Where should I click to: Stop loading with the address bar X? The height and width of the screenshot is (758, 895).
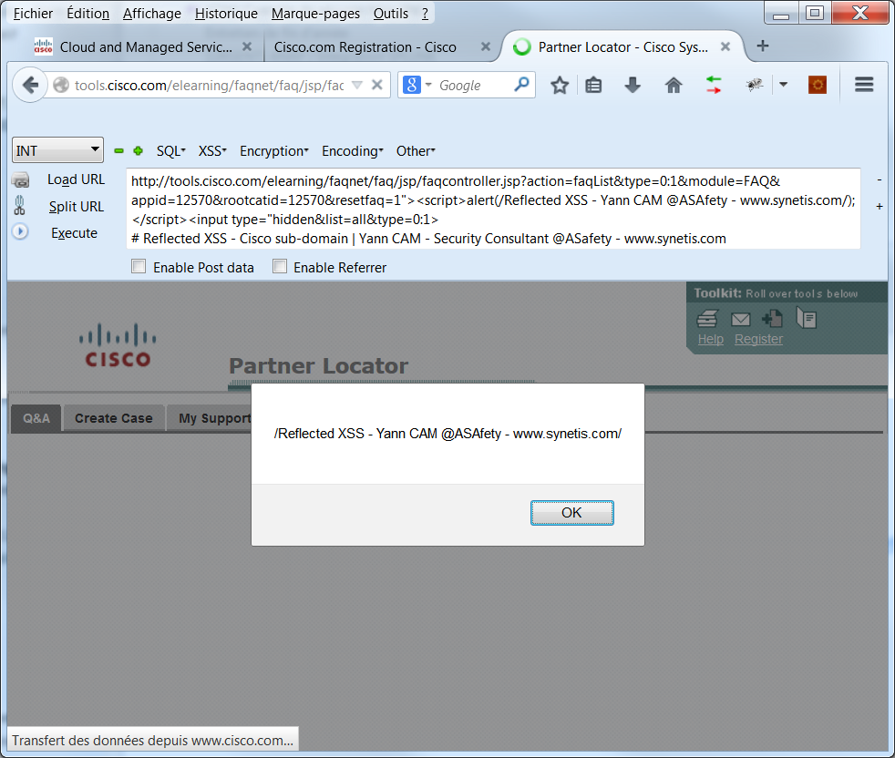(x=376, y=85)
